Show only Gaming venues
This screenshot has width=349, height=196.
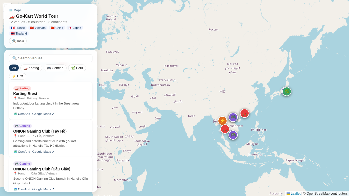point(55,68)
